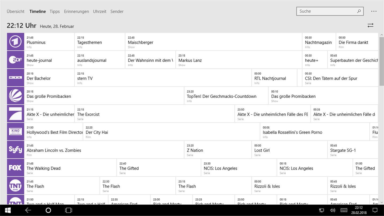The width and height of the screenshot is (384, 216).
Task: Open the Tipps tab
Action: (55, 11)
